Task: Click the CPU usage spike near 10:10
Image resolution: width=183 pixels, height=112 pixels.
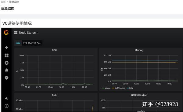Action: tap(63, 84)
